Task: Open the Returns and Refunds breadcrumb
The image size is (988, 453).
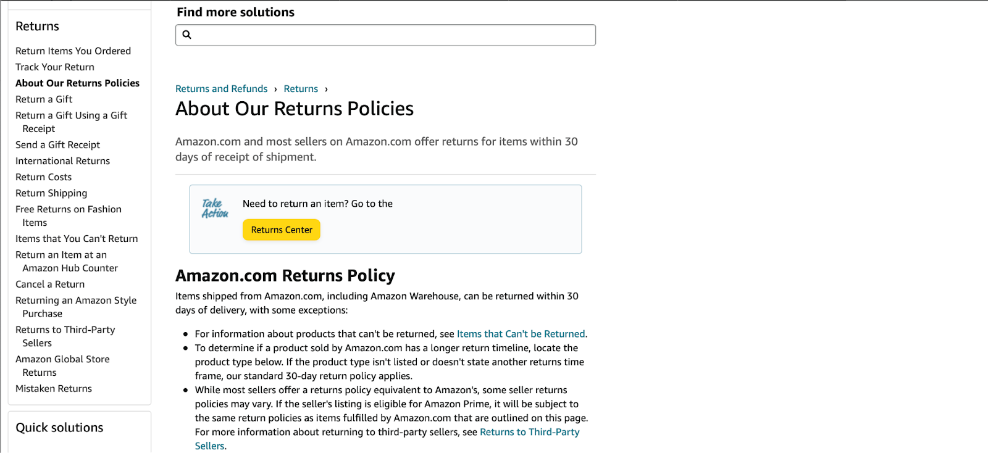Action: [221, 89]
